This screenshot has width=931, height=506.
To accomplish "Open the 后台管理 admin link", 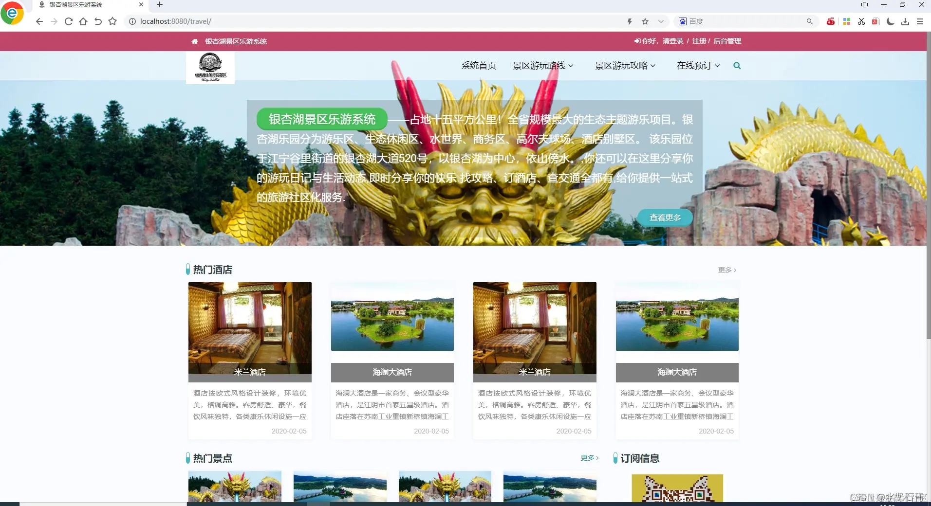I will coord(727,41).
